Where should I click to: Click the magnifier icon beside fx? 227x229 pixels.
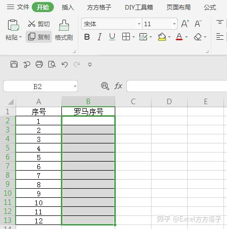[x=105, y=86]
